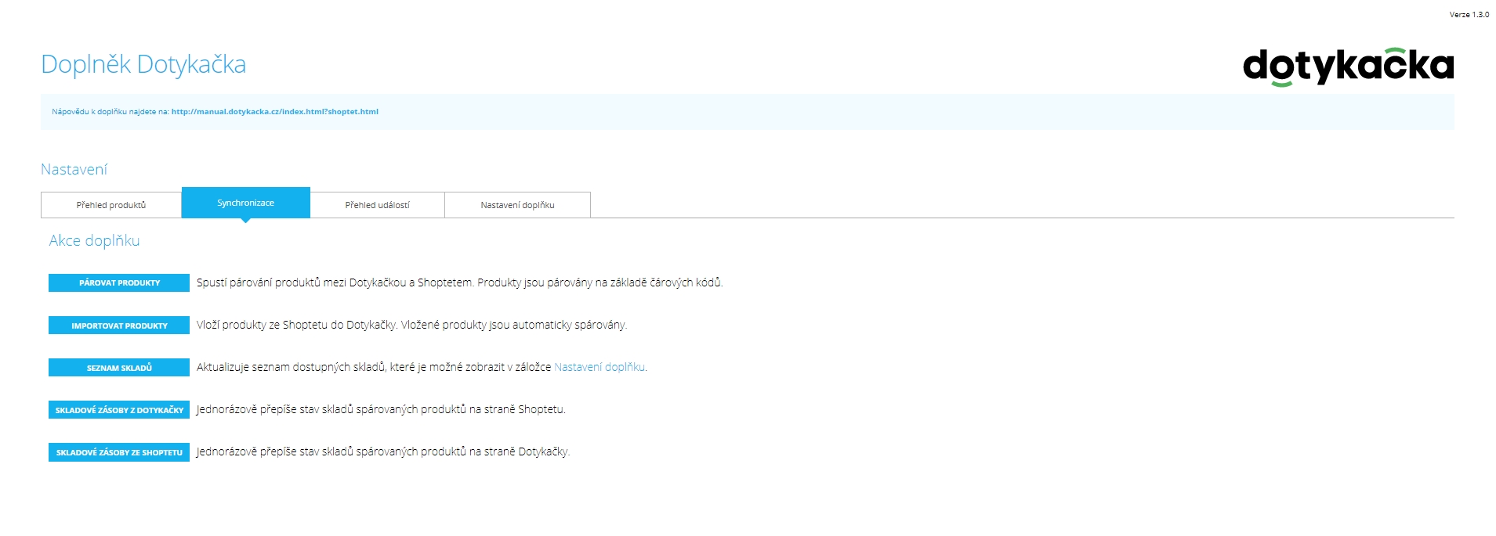Click the text 'Aktualizuje seznam dostupných skladů'
The width and height of the screenshot is (1496, 536).
coord(292,367)
